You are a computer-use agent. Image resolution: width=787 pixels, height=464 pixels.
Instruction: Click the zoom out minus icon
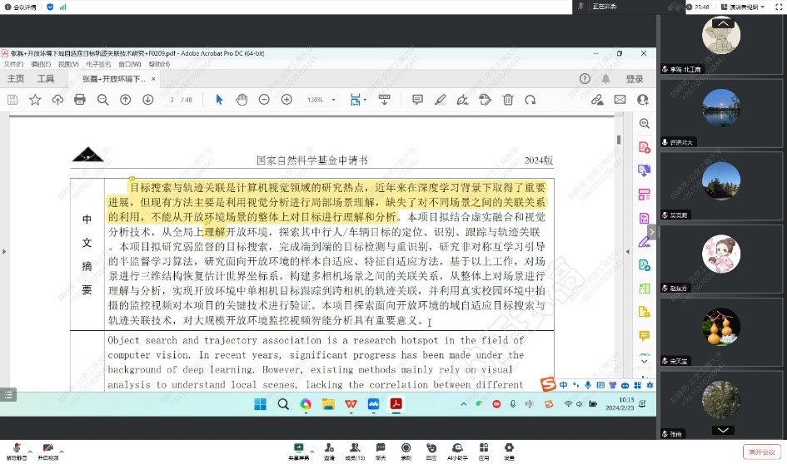264,100
